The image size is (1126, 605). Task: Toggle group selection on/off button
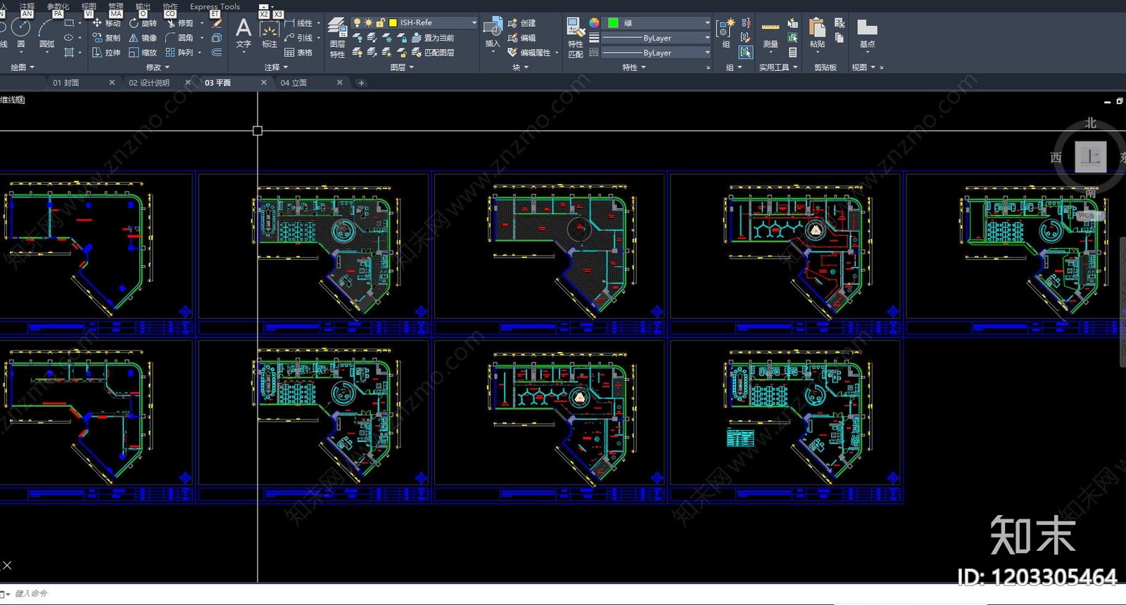pyautogui.click(x=746, y=52)
